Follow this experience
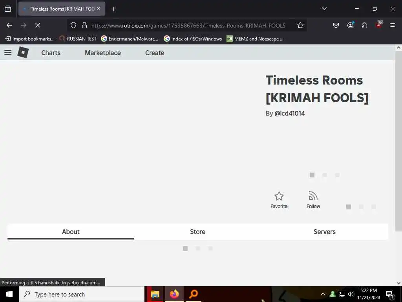Viewport: 402px width, 302px height. pos(313,200)
